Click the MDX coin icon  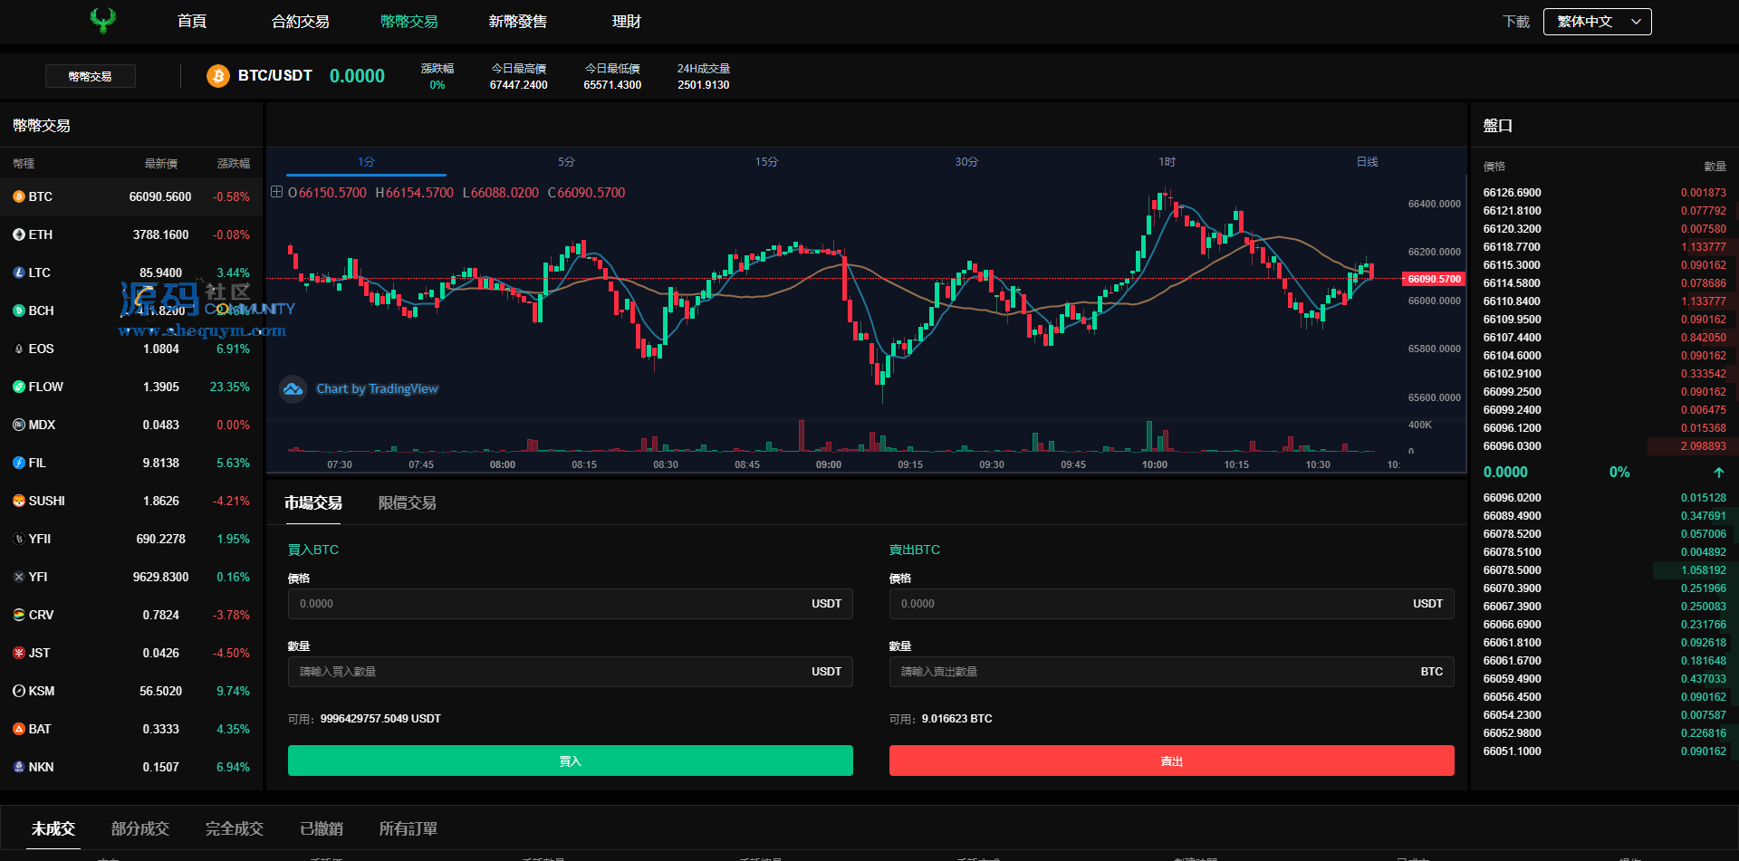tap(19, 425)
